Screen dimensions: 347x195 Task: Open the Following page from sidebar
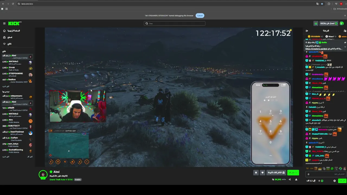[8, 44]
